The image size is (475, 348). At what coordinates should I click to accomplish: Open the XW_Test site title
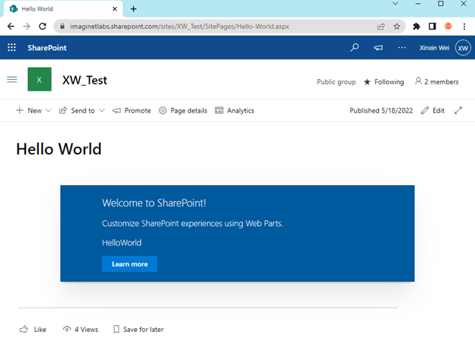(x=84, y=80)
